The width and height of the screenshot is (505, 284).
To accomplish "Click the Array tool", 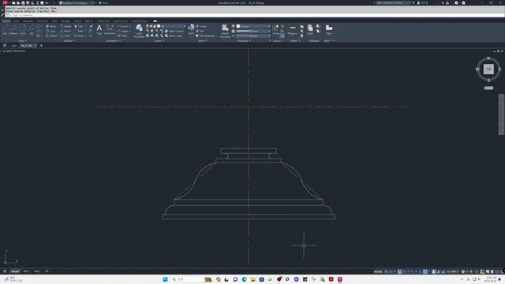I will [x=79, y=35].
